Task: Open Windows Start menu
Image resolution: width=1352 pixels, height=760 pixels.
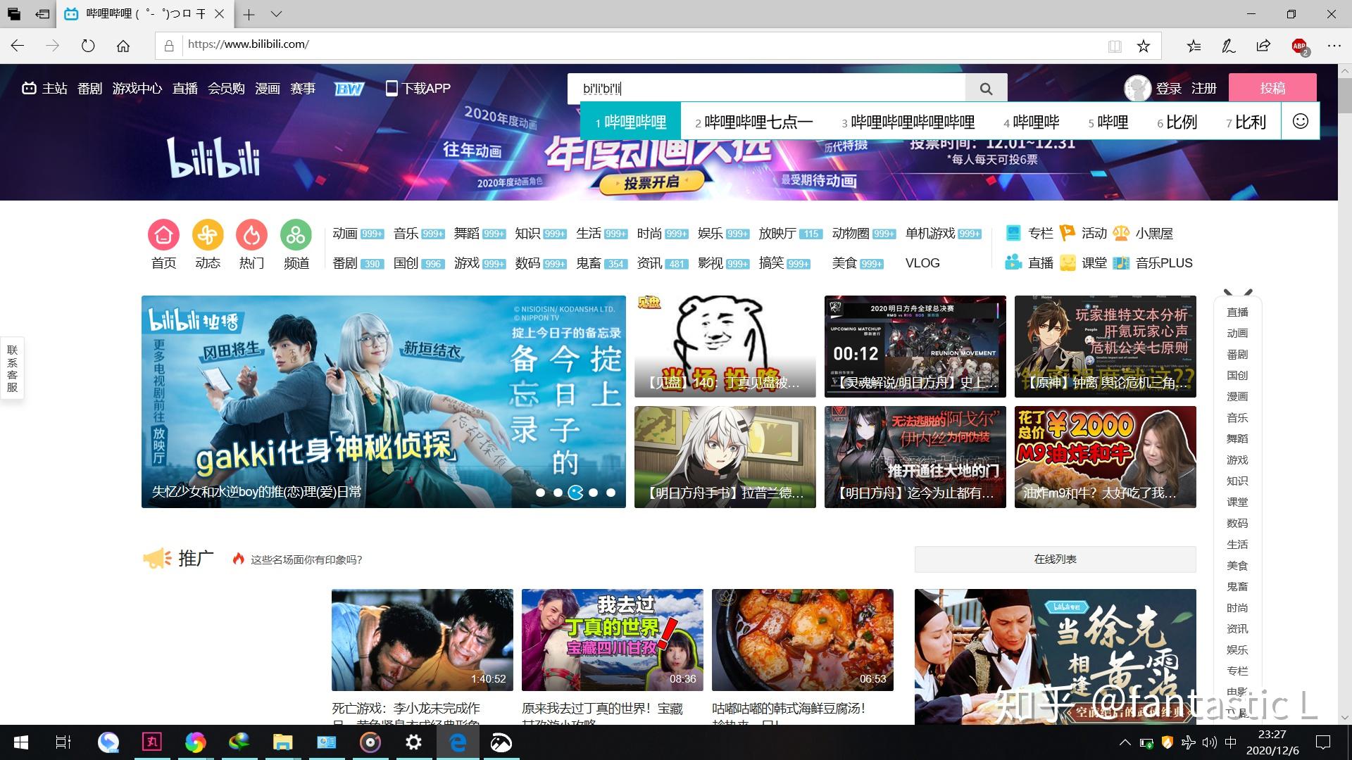Action: pyautogui.click(x=20, y=742)
